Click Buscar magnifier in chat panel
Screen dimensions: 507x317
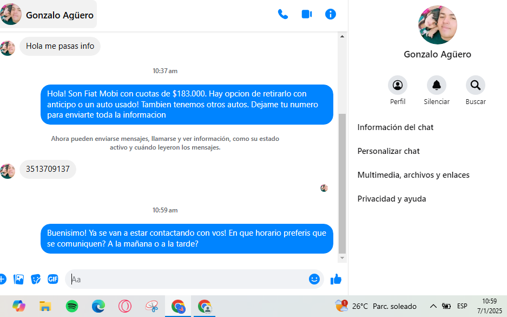[475, 86]
